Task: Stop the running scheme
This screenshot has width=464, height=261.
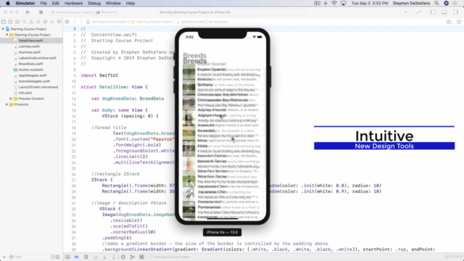Action: coord(41,12)
